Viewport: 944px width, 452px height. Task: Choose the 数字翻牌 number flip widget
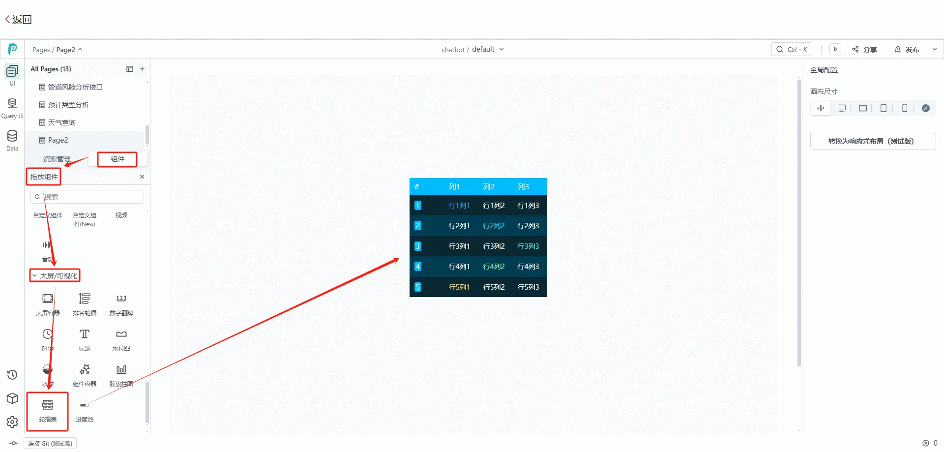point(121,304)
